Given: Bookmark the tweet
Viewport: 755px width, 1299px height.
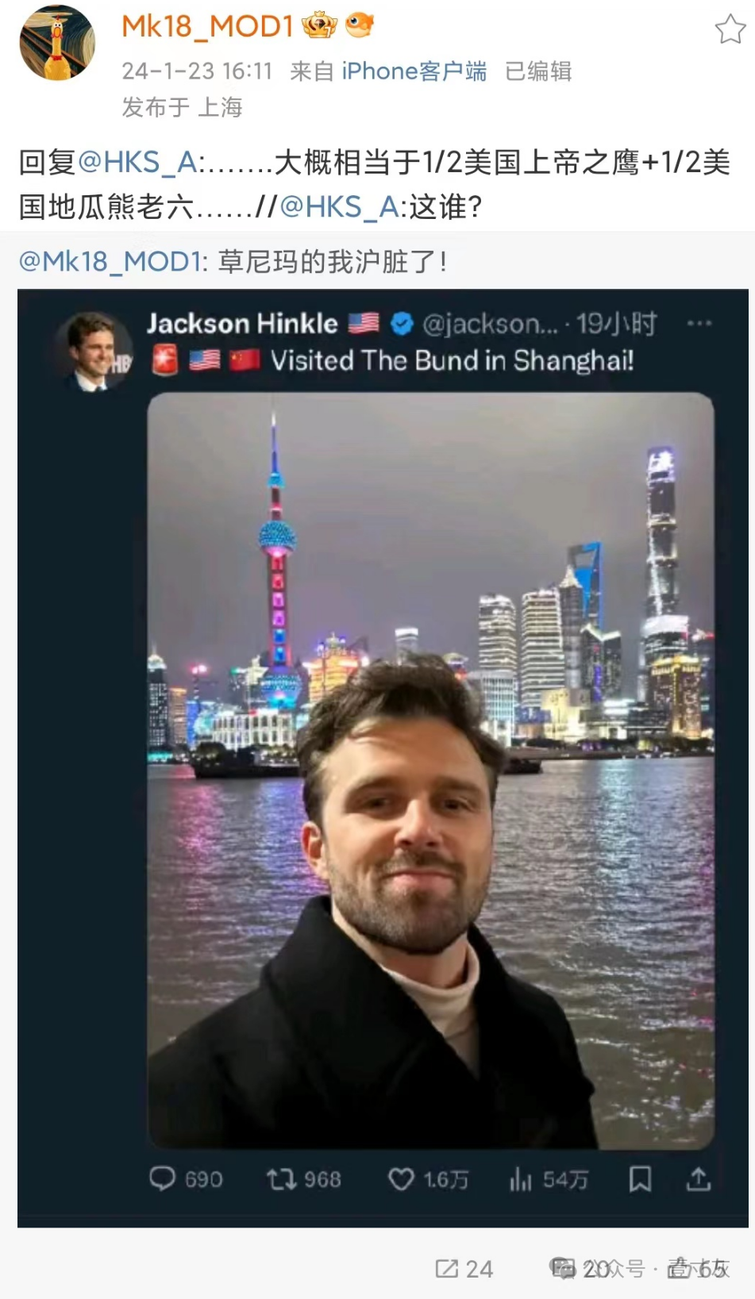Looking at the screenshot, I should pos(640,1178).
